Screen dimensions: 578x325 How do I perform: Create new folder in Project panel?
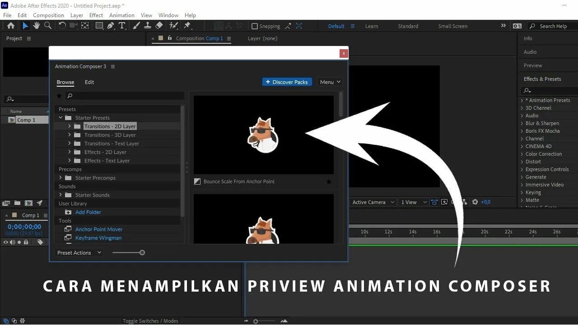(x=17, y=203)
